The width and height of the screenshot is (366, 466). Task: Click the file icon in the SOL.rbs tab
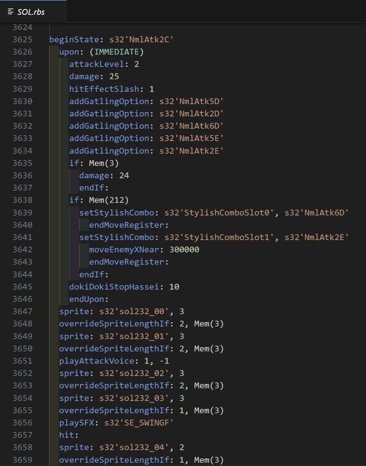click(x=10, y=12)
